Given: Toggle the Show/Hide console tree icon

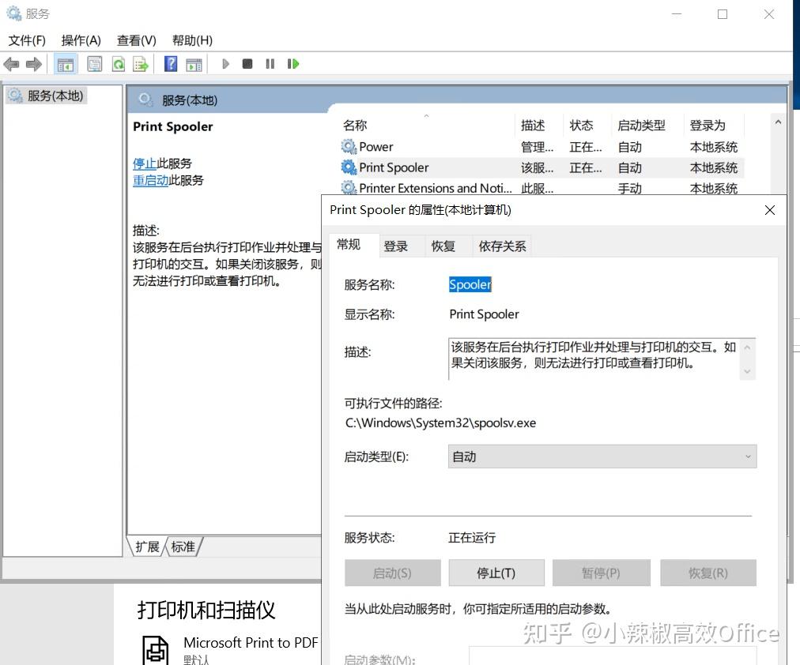Looking at the screenshot, I should click(x=66, y=63).
